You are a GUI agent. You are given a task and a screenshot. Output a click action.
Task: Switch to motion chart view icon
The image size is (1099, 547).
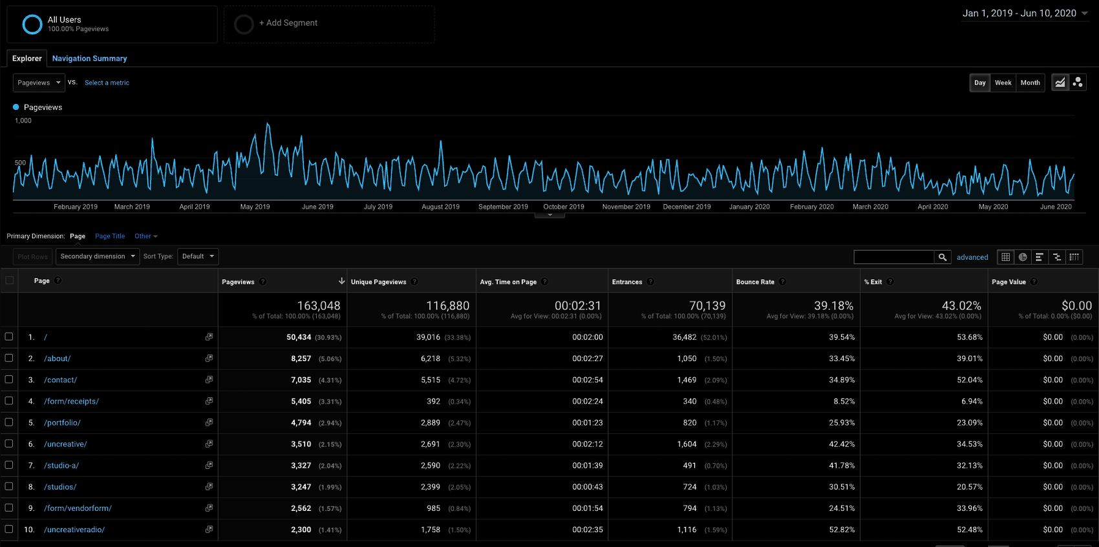point(1078,83)
